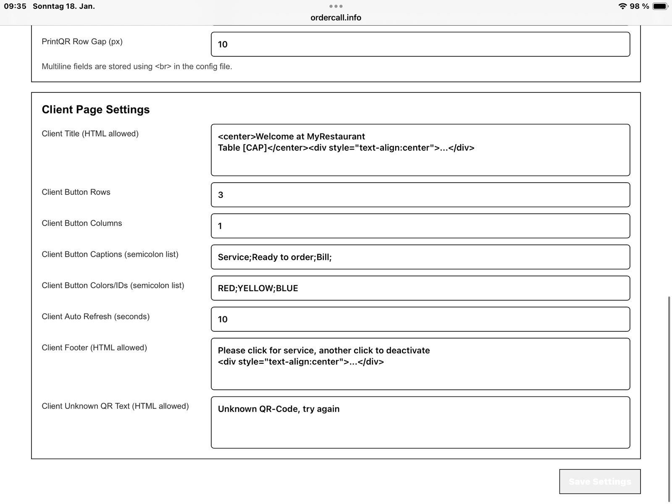Click the Client Button Rows field
This screenshot has height=504, width=672.
click(420, 195)
